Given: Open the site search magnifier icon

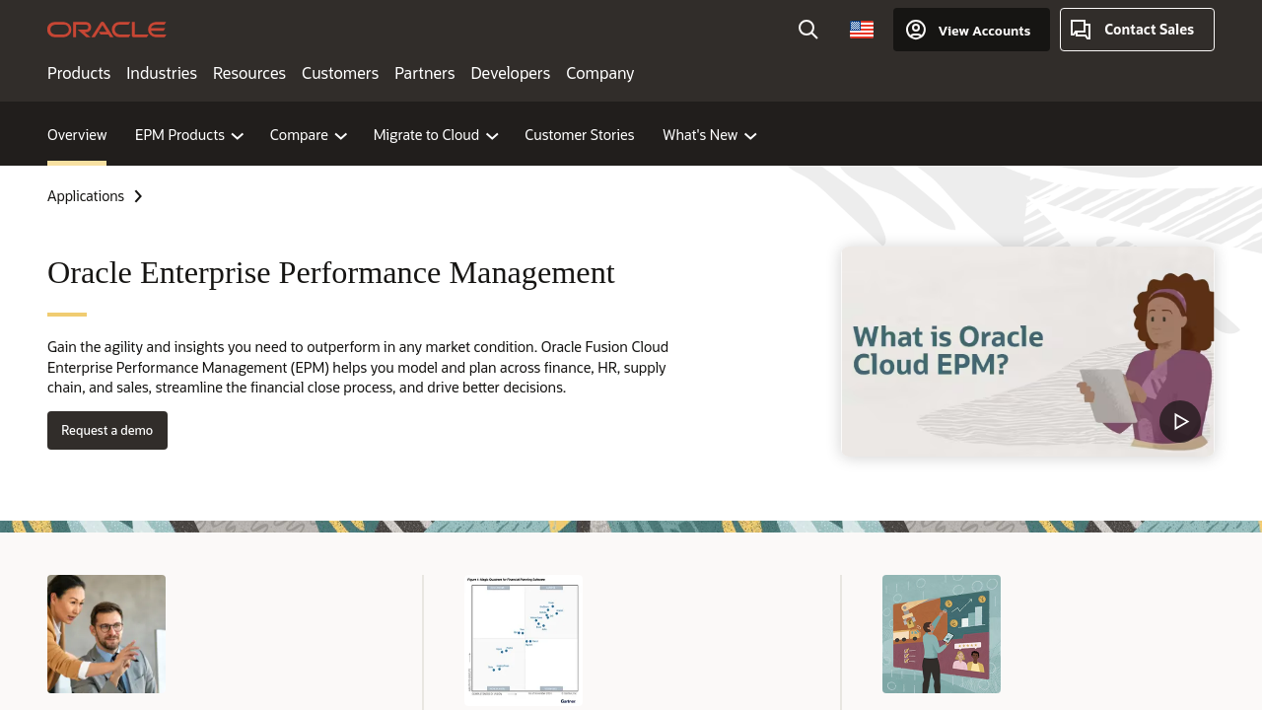Looking at the screenshot, I should [x=808, y=30].
